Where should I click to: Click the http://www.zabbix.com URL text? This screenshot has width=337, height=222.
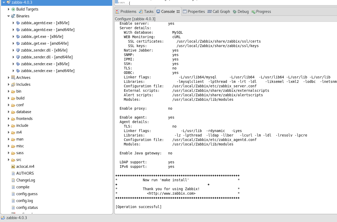click(x=171, y=193)
